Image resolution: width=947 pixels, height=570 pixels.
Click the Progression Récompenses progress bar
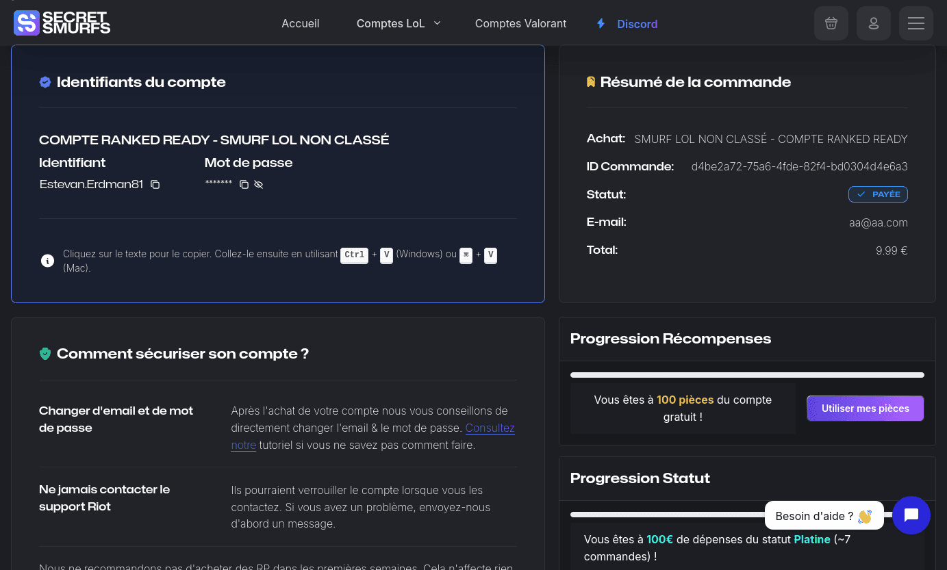747,374
